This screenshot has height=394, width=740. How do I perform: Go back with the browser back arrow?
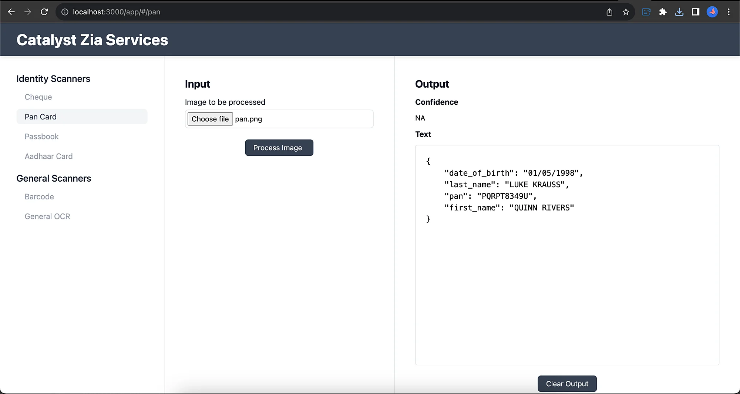coord(11,12)
